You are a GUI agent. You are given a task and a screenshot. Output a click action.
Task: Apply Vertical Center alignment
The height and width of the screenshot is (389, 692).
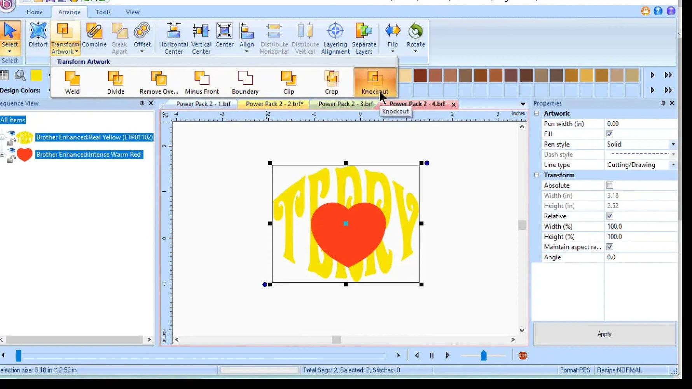[x=201, y=38]
